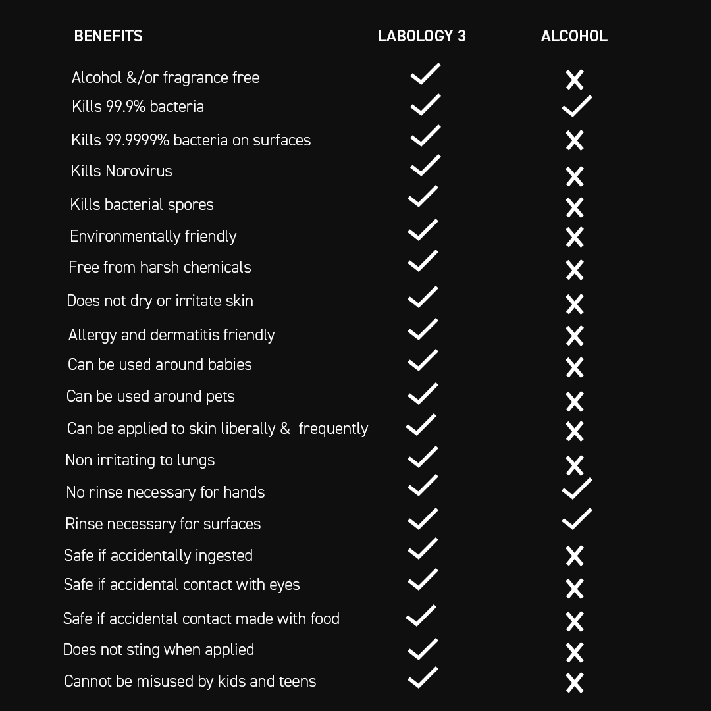711x711 pixels.
Task: Click Labology 3 checkmark for Kills Norovirus
Action: click(425, 167)
